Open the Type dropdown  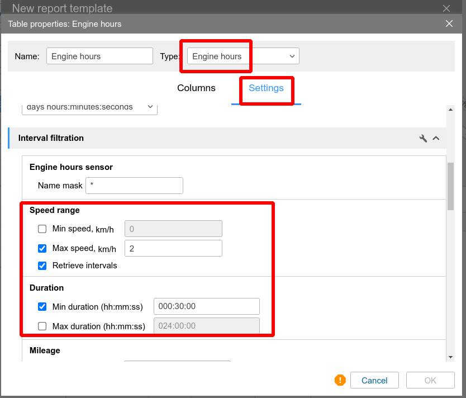click(x=243, y=56)
